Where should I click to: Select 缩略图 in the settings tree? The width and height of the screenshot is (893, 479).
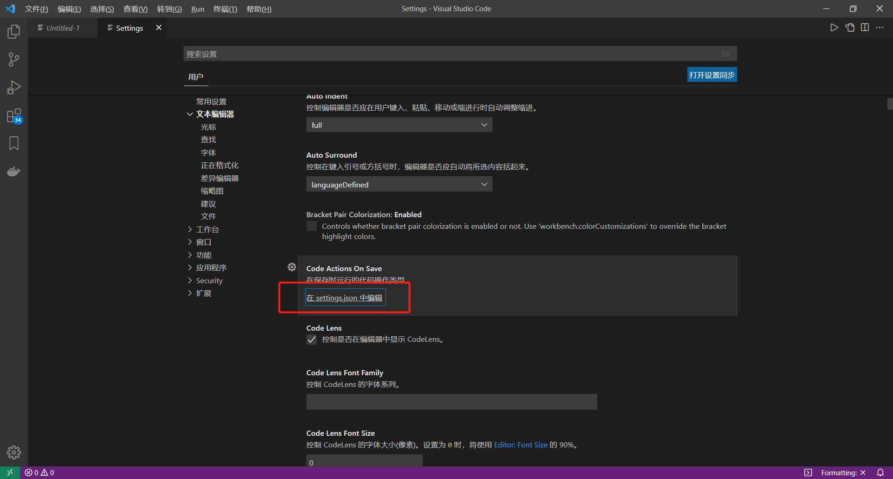[212, 191]
